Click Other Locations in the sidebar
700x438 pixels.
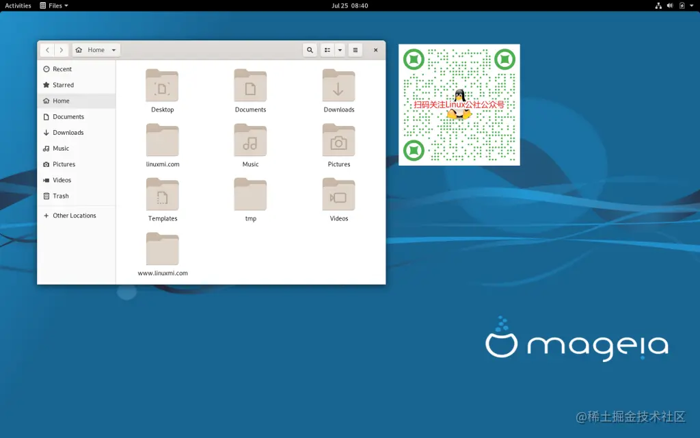pos(77,216)
